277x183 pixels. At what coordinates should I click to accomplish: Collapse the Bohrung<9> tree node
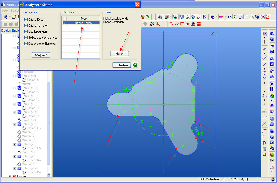15,76
